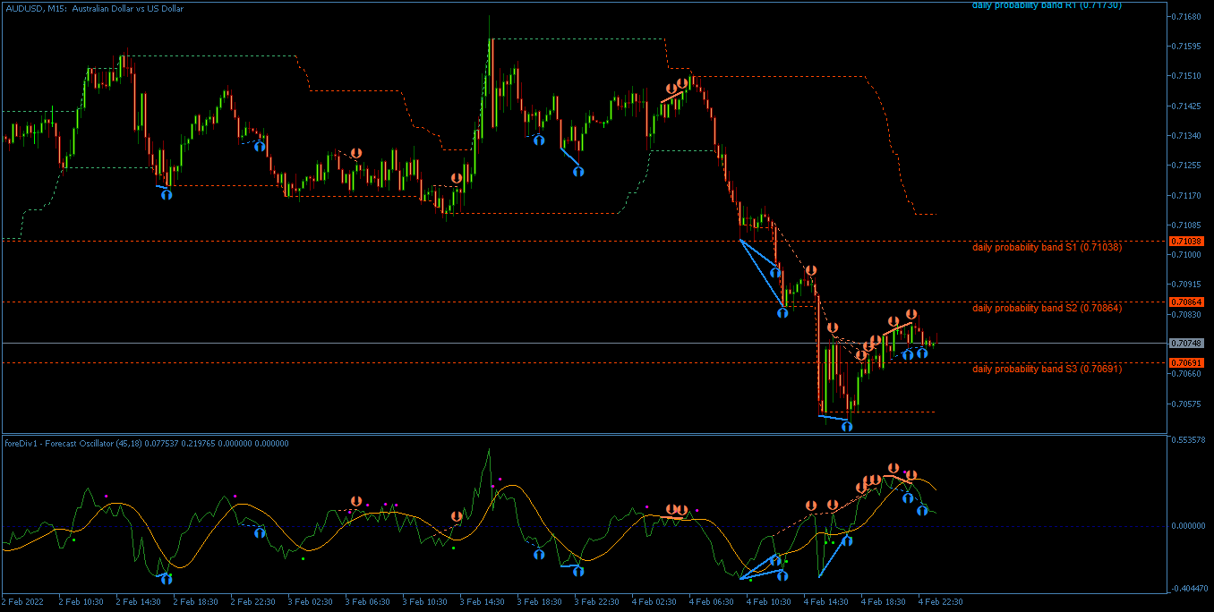
Task: Click blue up arrow in oscillator near 3 Feb 00:30
Action: (260, 532)
